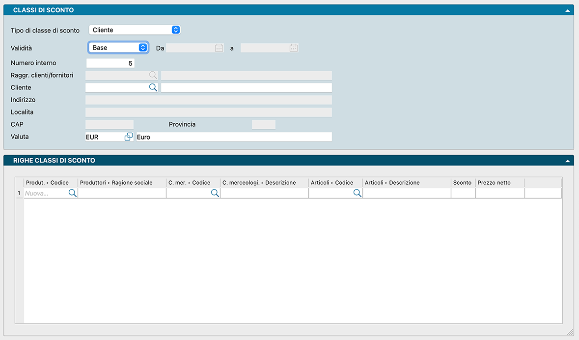Click the Cliente field search magnifier
Screen dimensions: 579x340
point(153,87)
